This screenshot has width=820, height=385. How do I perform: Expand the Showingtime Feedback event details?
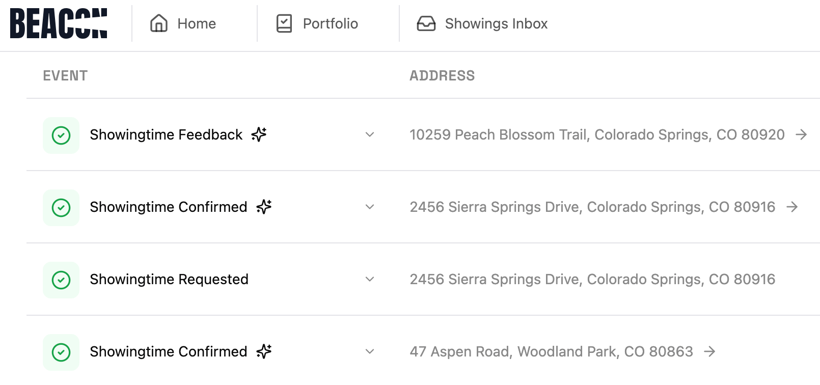pyautogui.click(x=369, y=135)
